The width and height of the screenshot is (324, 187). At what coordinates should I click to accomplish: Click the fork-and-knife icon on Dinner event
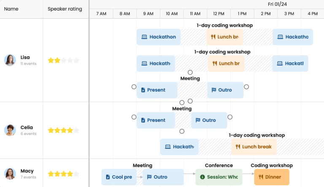(261, 177)
